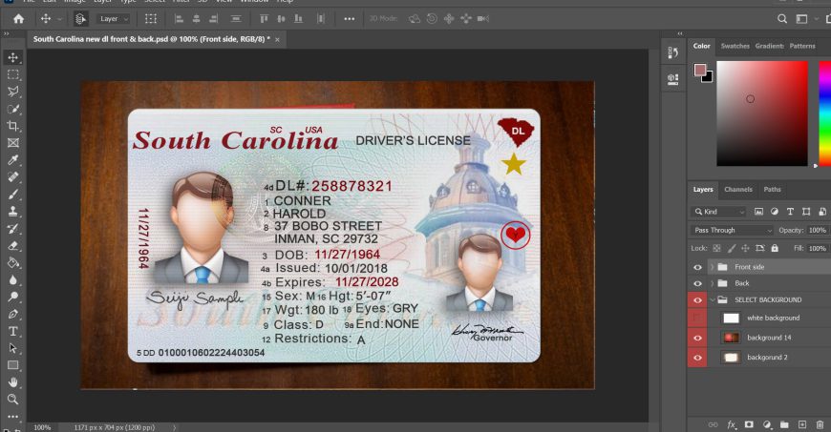Select the Polygonal Lasso tool
Screen dimensions: 831x432
[12, 92]
